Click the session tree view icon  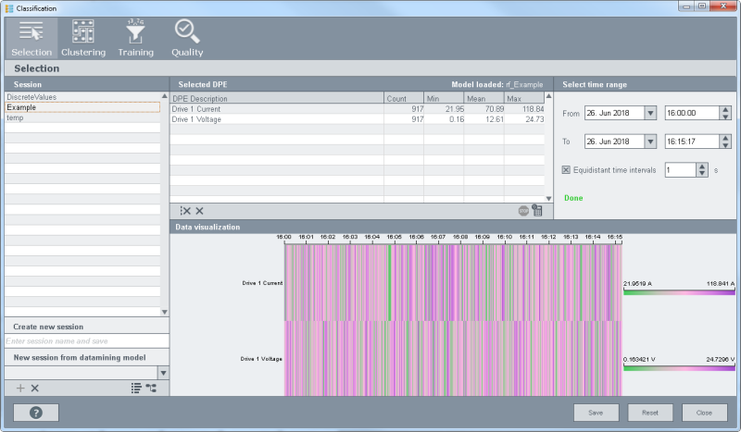(x=151, y=389)
